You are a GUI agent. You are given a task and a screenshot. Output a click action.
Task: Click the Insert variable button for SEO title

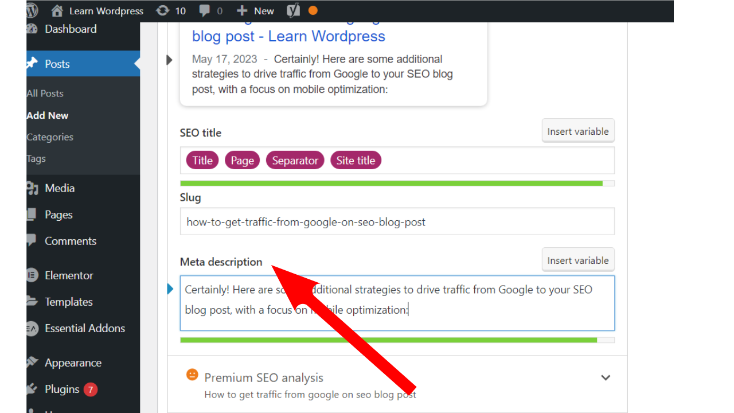[578, 131]
